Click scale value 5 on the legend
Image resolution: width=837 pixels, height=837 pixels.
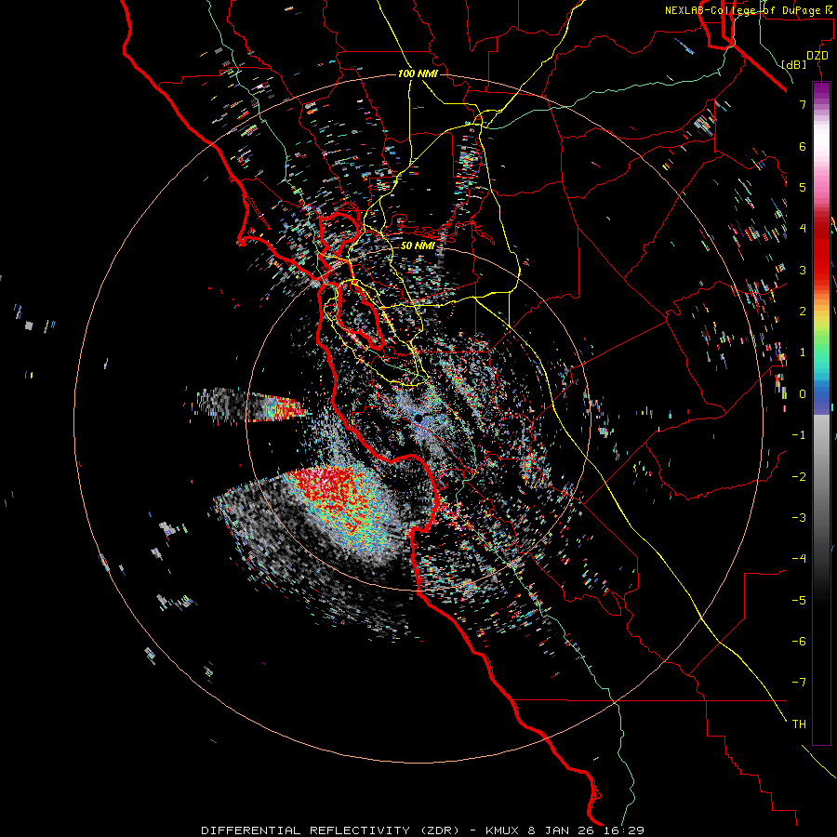803,187
